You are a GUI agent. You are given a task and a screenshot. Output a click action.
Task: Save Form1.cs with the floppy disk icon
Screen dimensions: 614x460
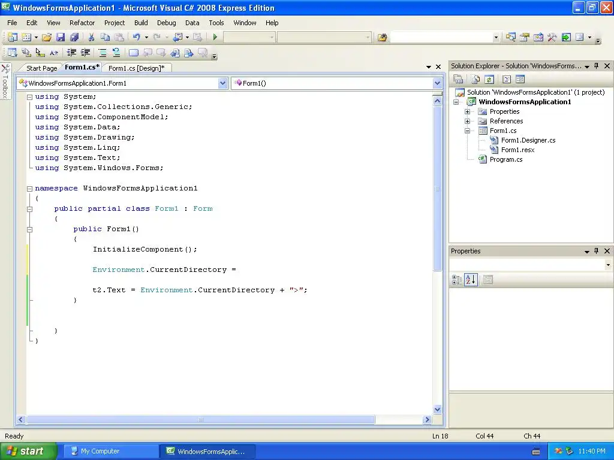click(x=61, y=37)
